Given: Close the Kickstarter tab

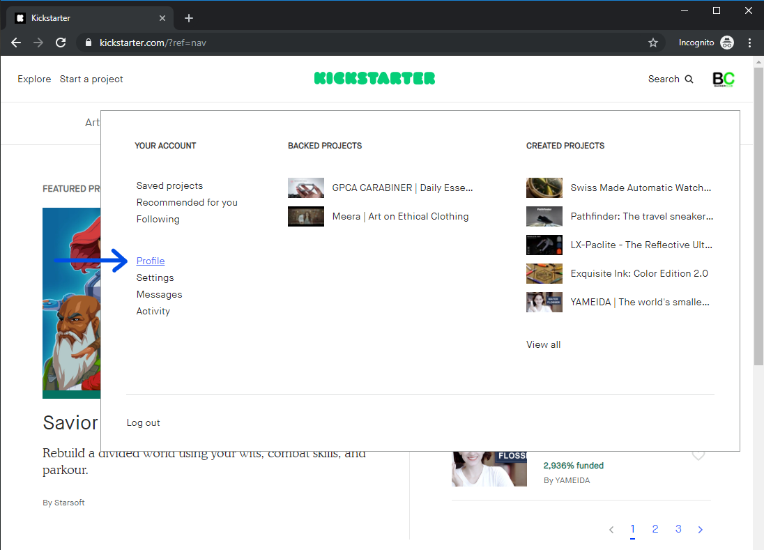Looking at the screenshot, I should click(x=162, y=18).
